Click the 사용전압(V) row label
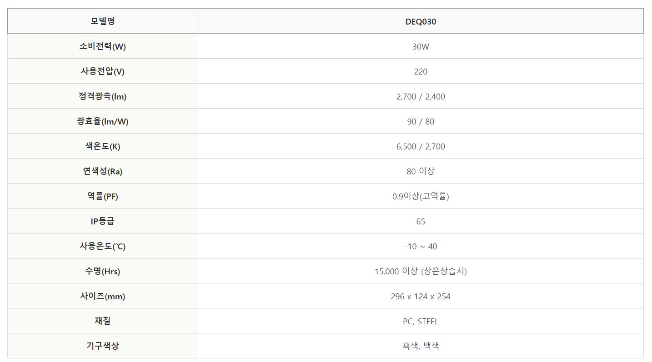 click(103, 71)
